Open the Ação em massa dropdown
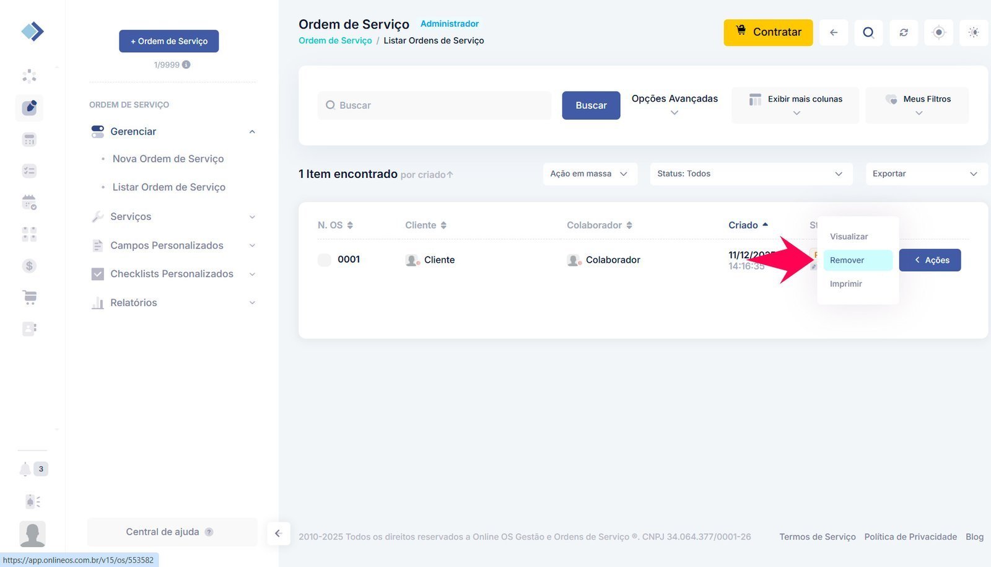 click(589, 174)
